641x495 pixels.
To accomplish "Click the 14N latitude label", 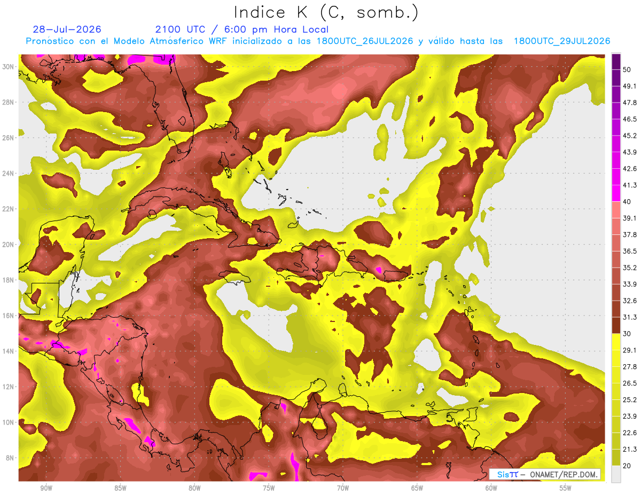I will (x=9, y=351).
